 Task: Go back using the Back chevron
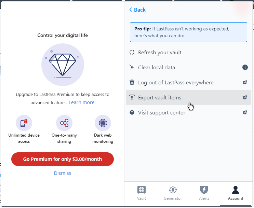point(137,10)
